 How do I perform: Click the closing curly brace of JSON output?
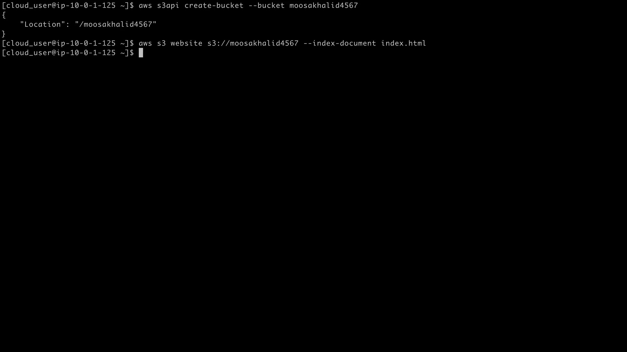(x=4, y=34)
